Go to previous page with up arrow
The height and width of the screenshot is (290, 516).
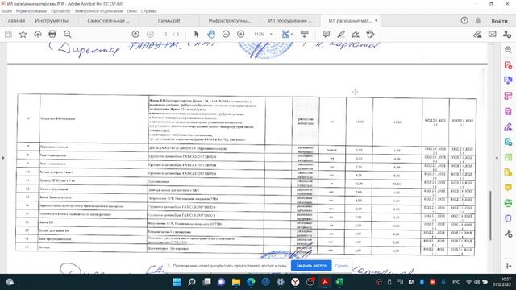pyautogui.click(x=135, y=34)
